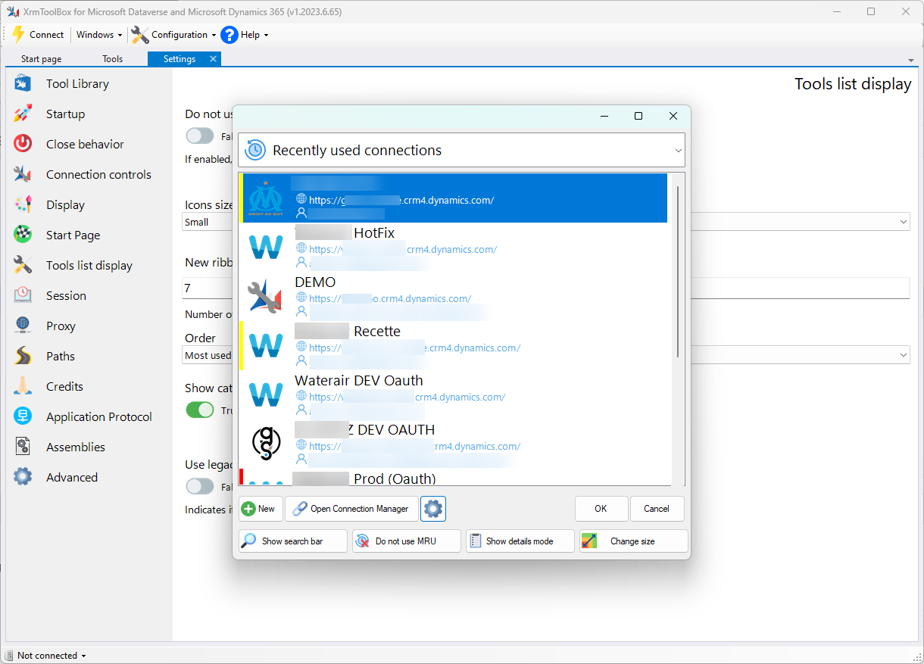Screen dimensions: 924x664
Task: Click OK in connection dialog
Action: [x=601, y=509]
